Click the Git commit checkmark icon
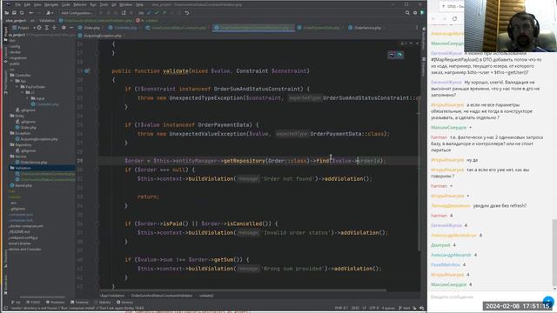This screenshot has width=557, height=313. coord(157,13)
